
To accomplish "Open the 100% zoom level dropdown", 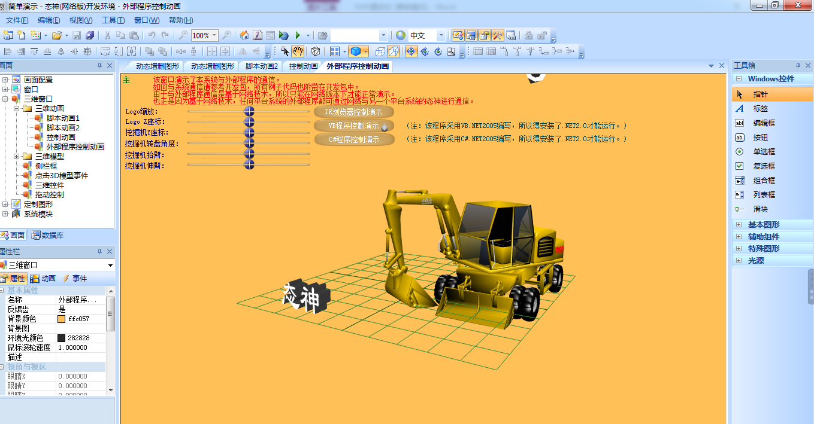I will 214,36.
